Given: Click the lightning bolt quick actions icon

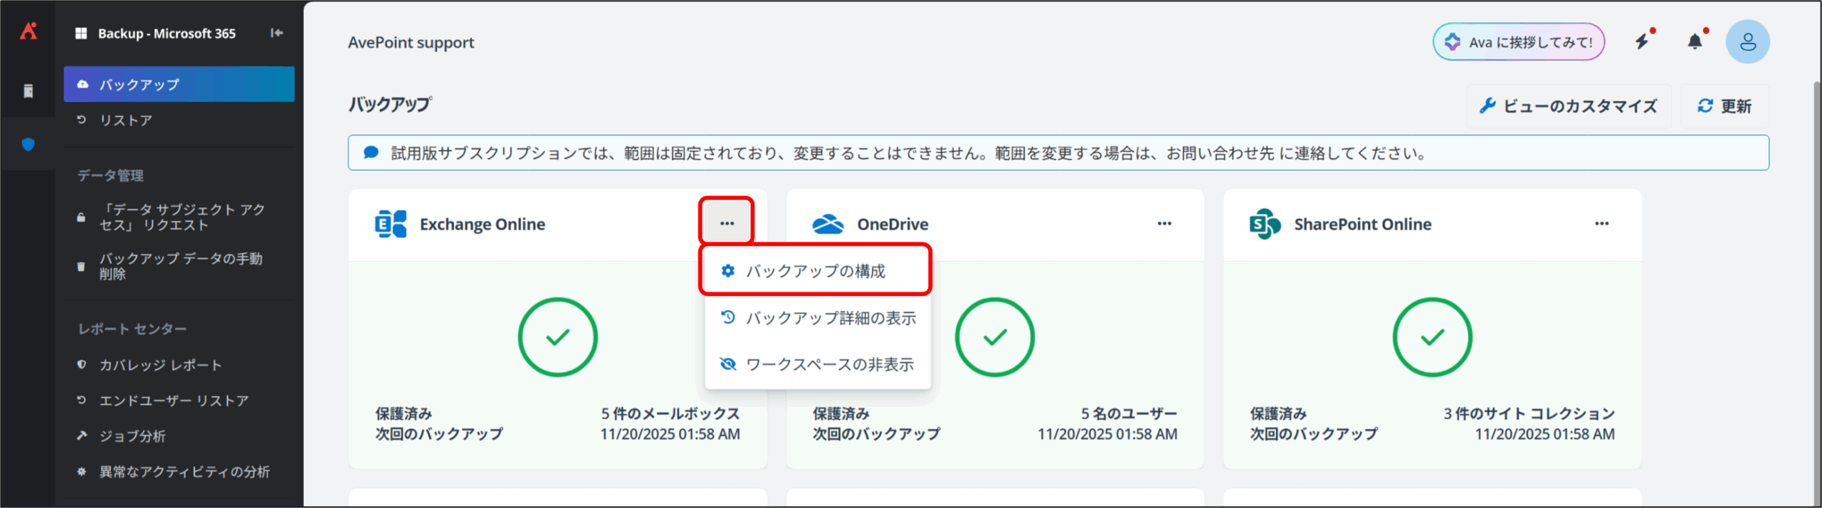Looking at the screenshot, I should pyautogui.click(x=1642, y=42).
